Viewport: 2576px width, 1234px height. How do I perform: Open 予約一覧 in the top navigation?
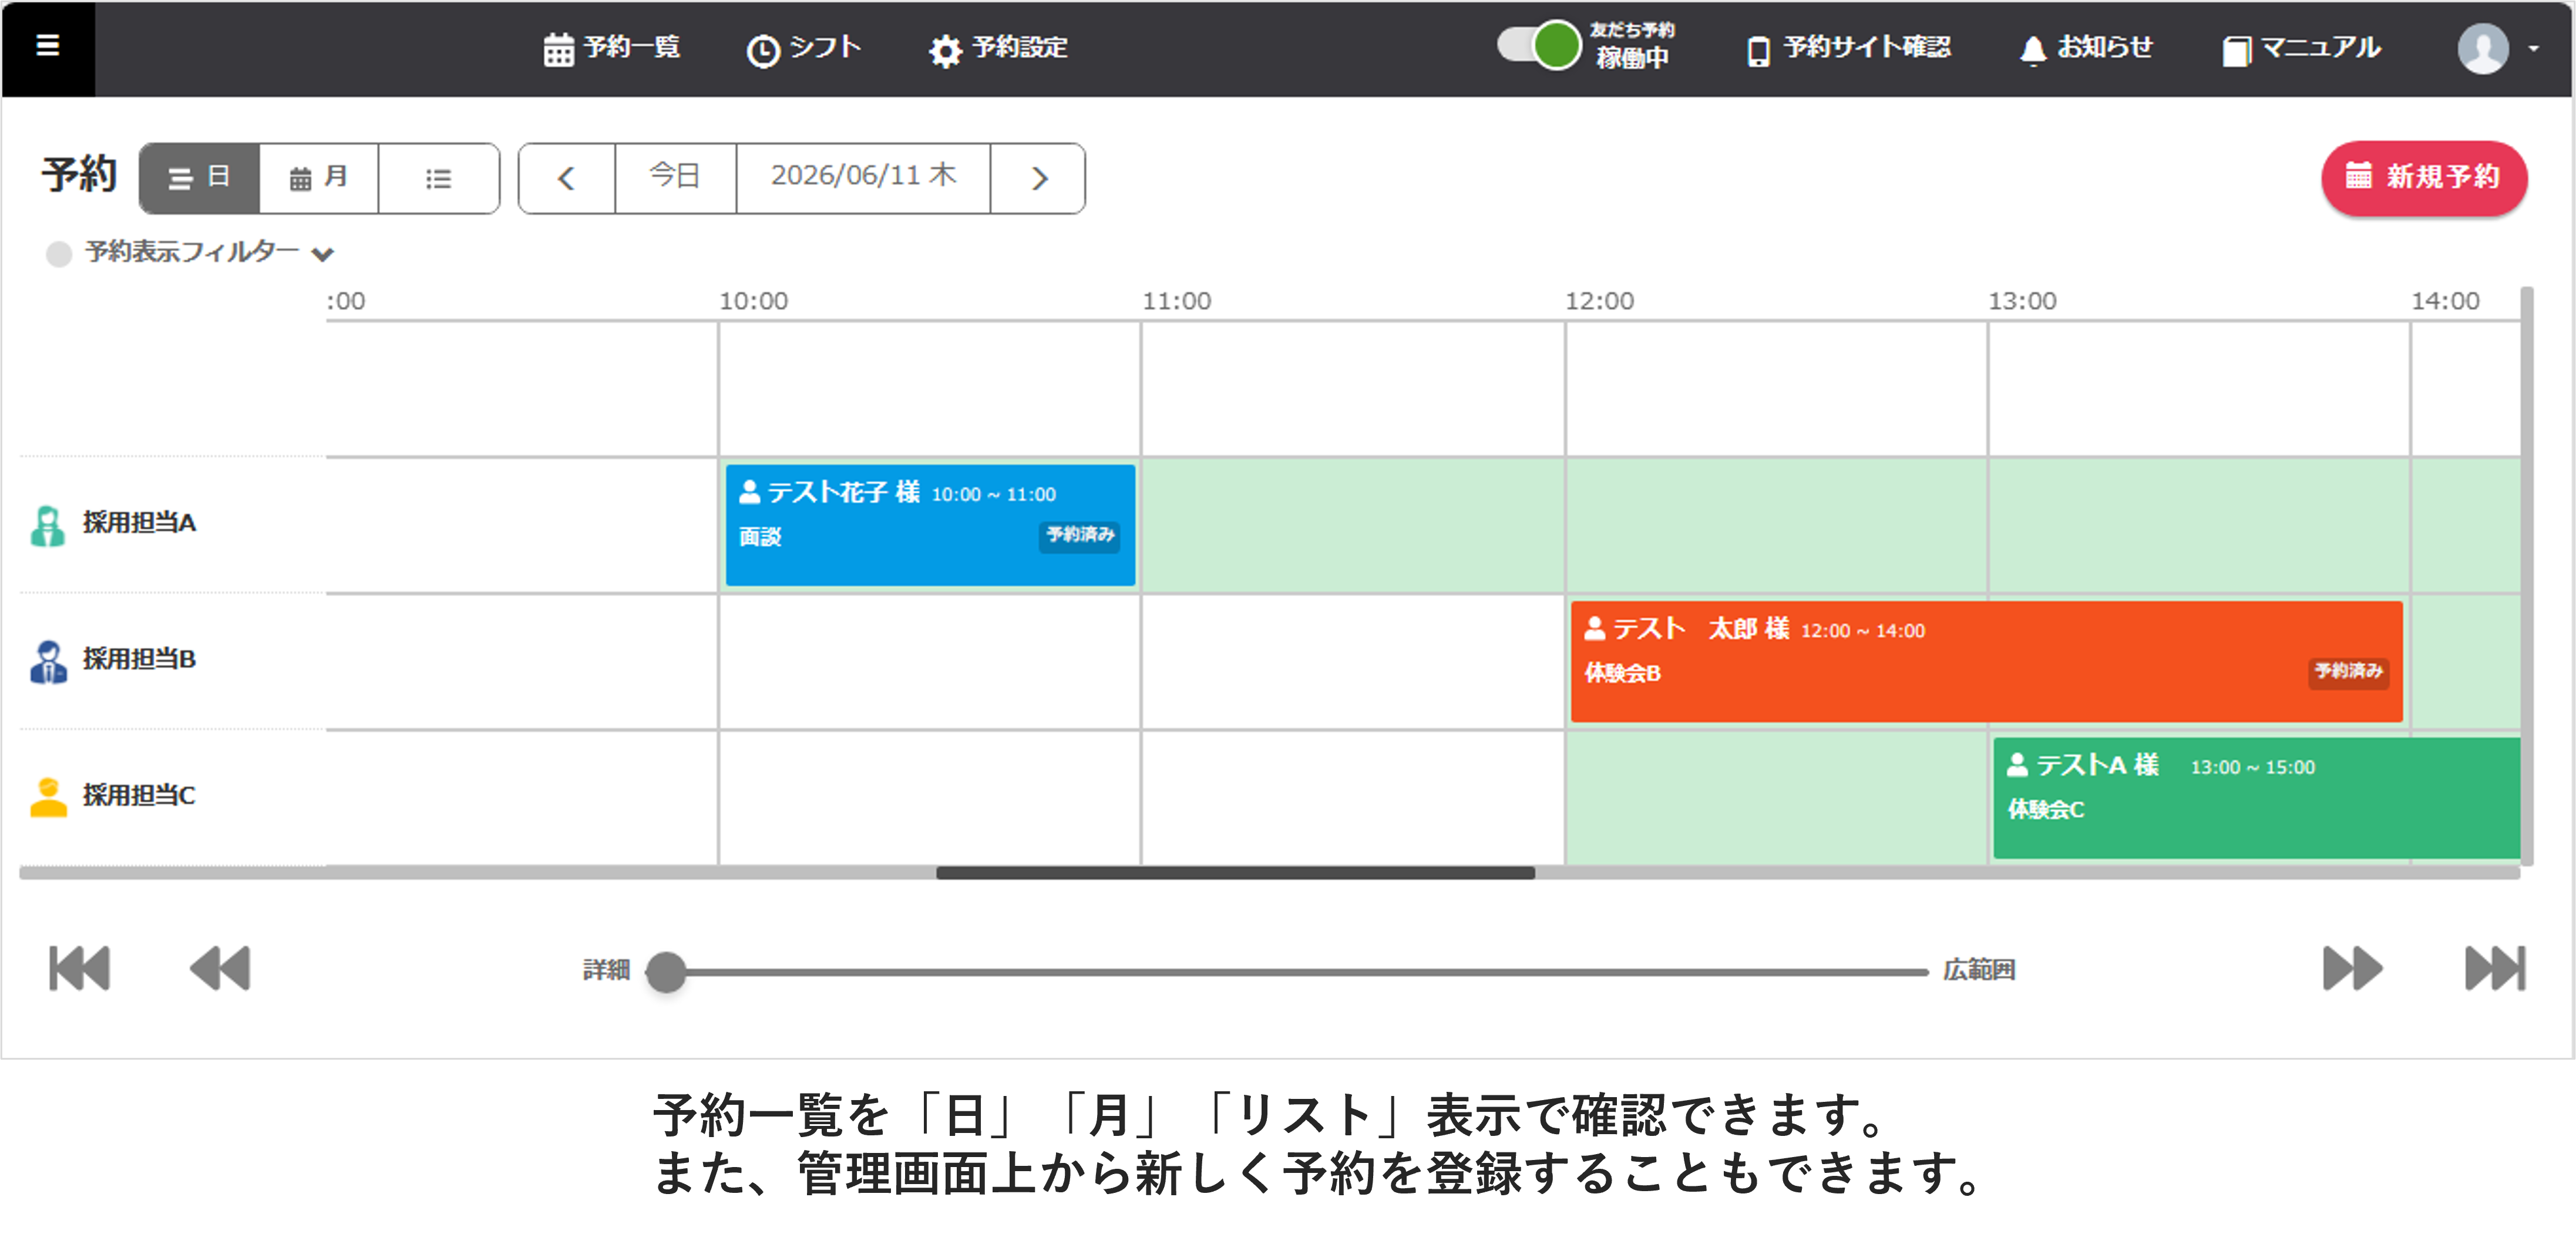point(611,48)
